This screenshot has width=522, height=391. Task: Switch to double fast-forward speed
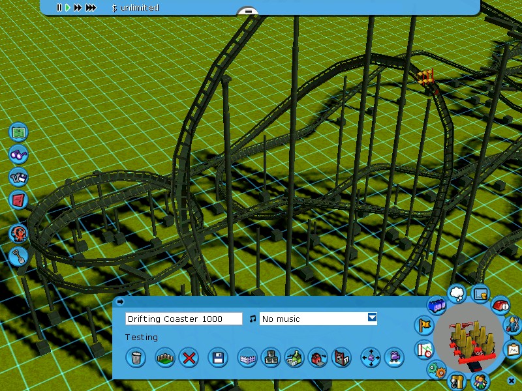78,8
